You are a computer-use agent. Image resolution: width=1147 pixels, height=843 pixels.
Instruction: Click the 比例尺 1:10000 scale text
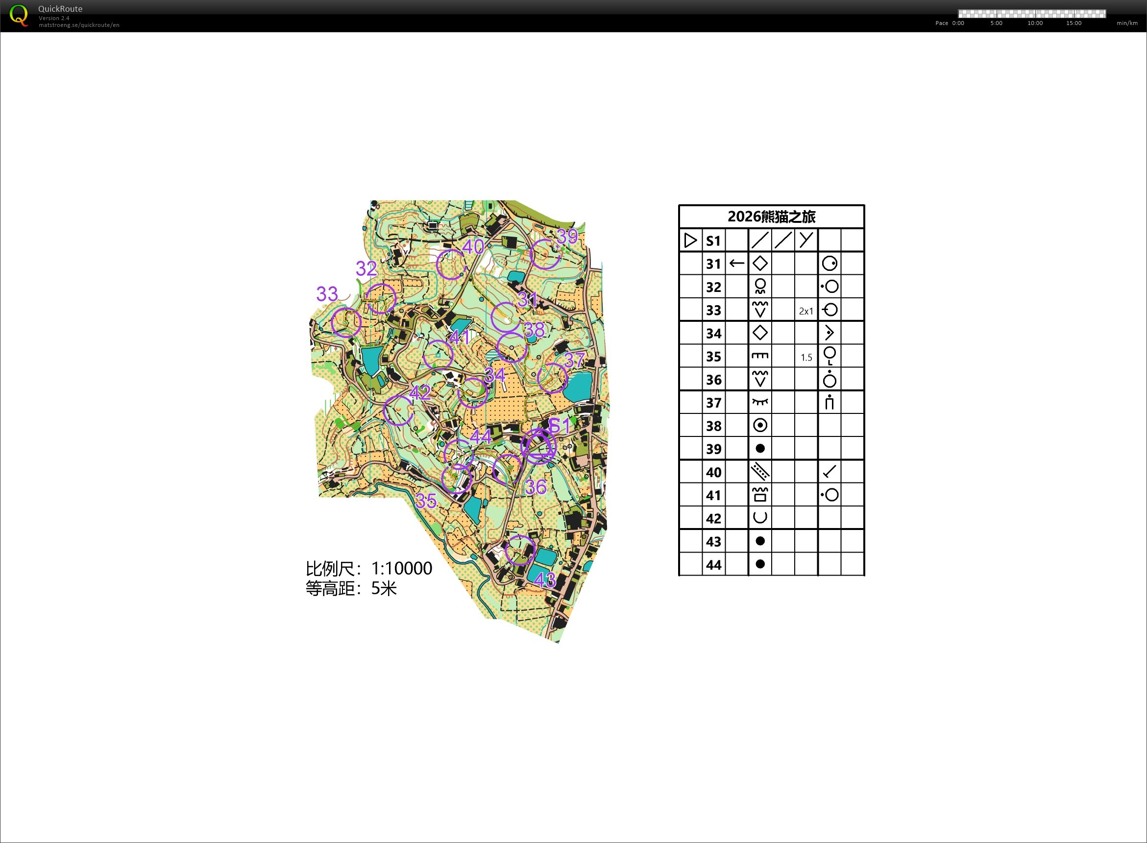pos(368,568)
